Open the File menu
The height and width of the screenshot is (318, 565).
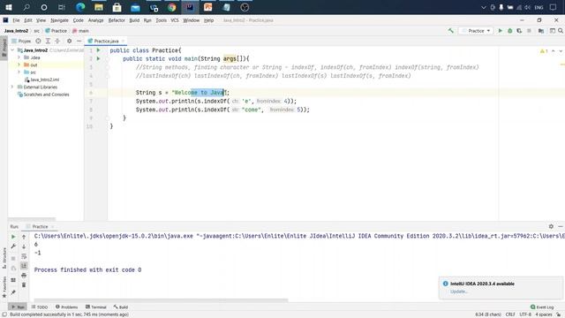pyautogui.click(x=16, y=20)
